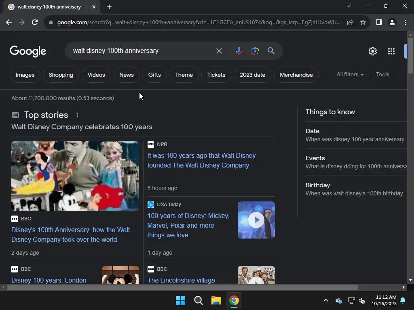Open the Windows Start button

click(x=181, y=300)
